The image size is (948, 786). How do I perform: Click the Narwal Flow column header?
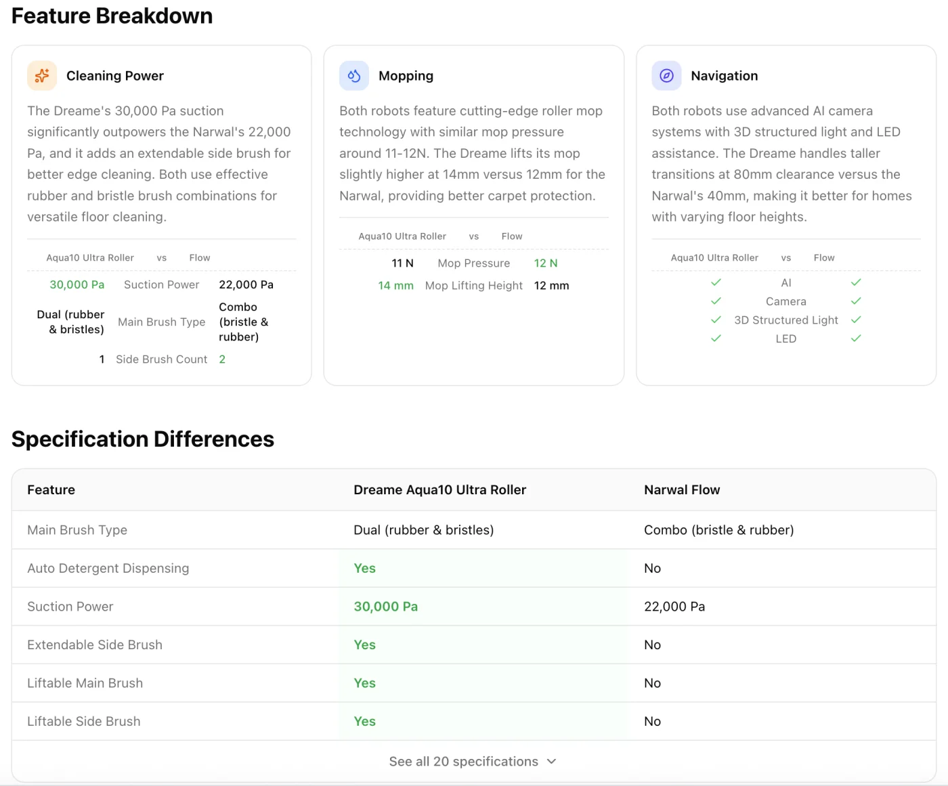click(x=682, y=489)
